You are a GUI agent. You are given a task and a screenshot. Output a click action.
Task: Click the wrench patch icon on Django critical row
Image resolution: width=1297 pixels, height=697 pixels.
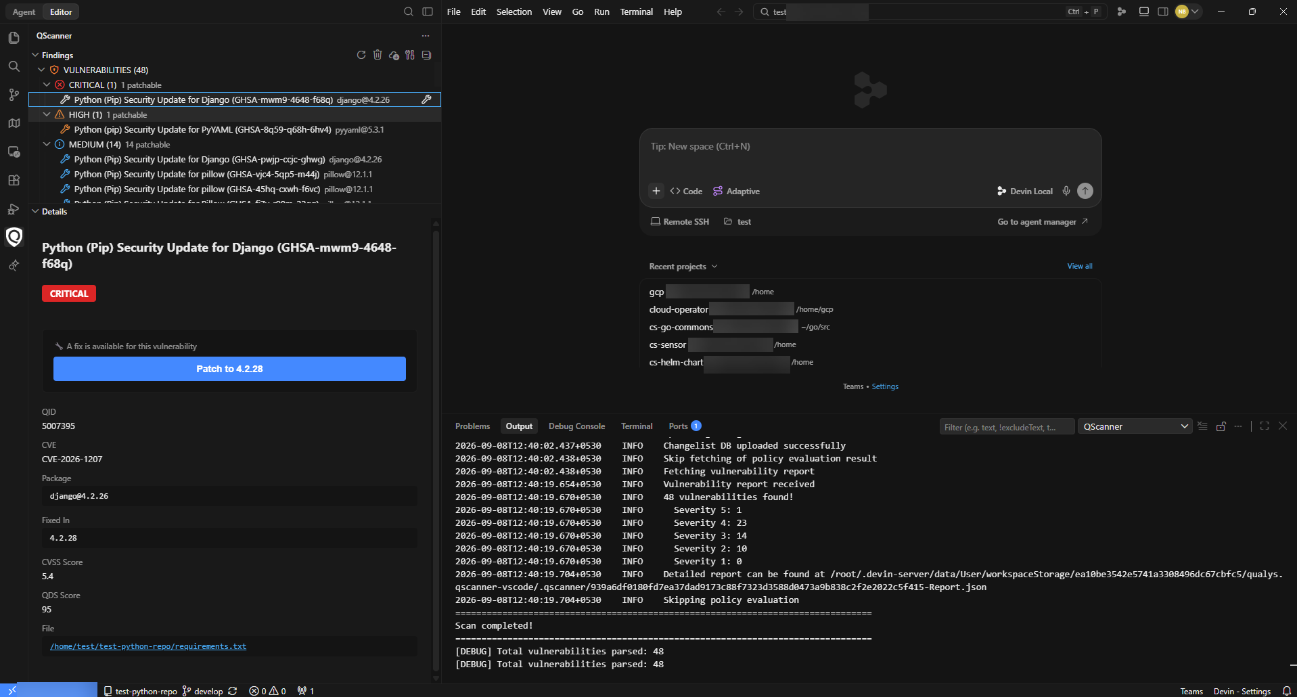[426, 99]
